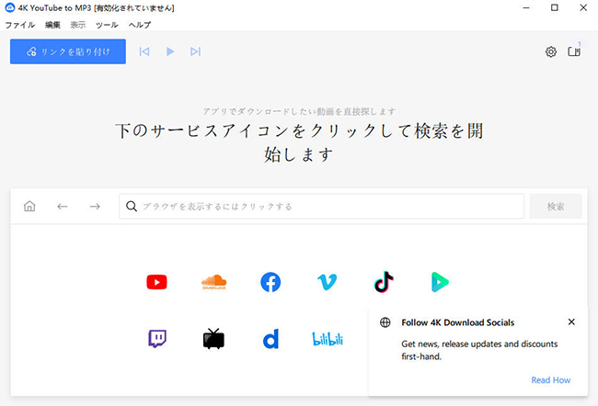
Task: Click the 4K YouTube to MP3 app icon
Action: [9, 7]
